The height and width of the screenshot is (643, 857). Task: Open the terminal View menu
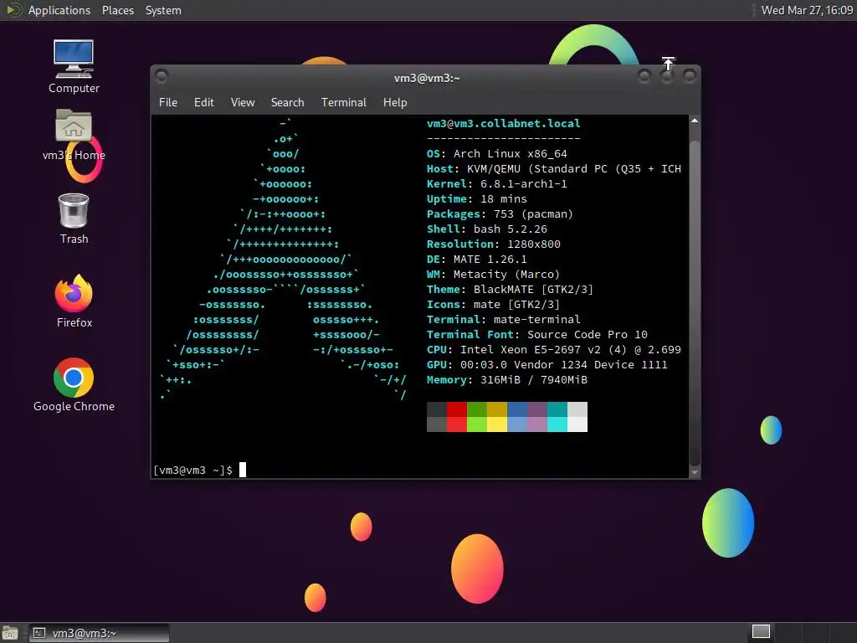(x=243, y=102)
